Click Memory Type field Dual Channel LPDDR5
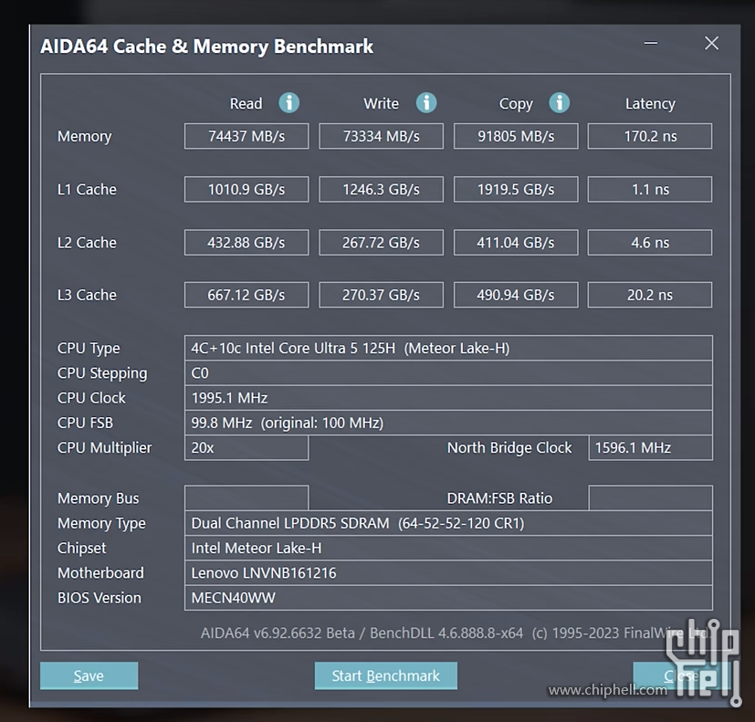Screen dimensions: 755x722 [448, 523]
